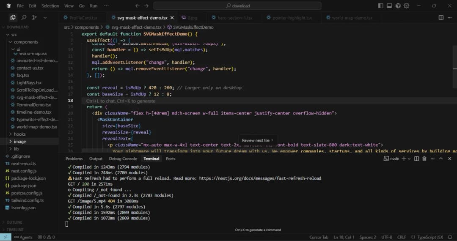The height and width of the screenshot is (241, 457).
Task: Kill terminal with the trash icon
Action: point(424,159)
